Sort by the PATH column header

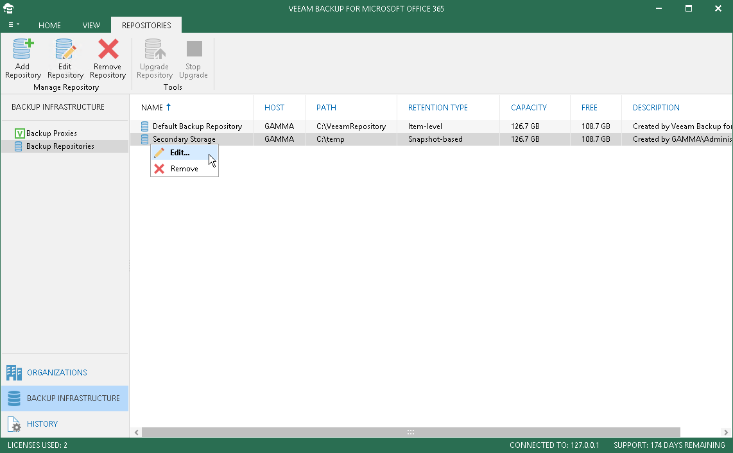(x=326, y=108)
